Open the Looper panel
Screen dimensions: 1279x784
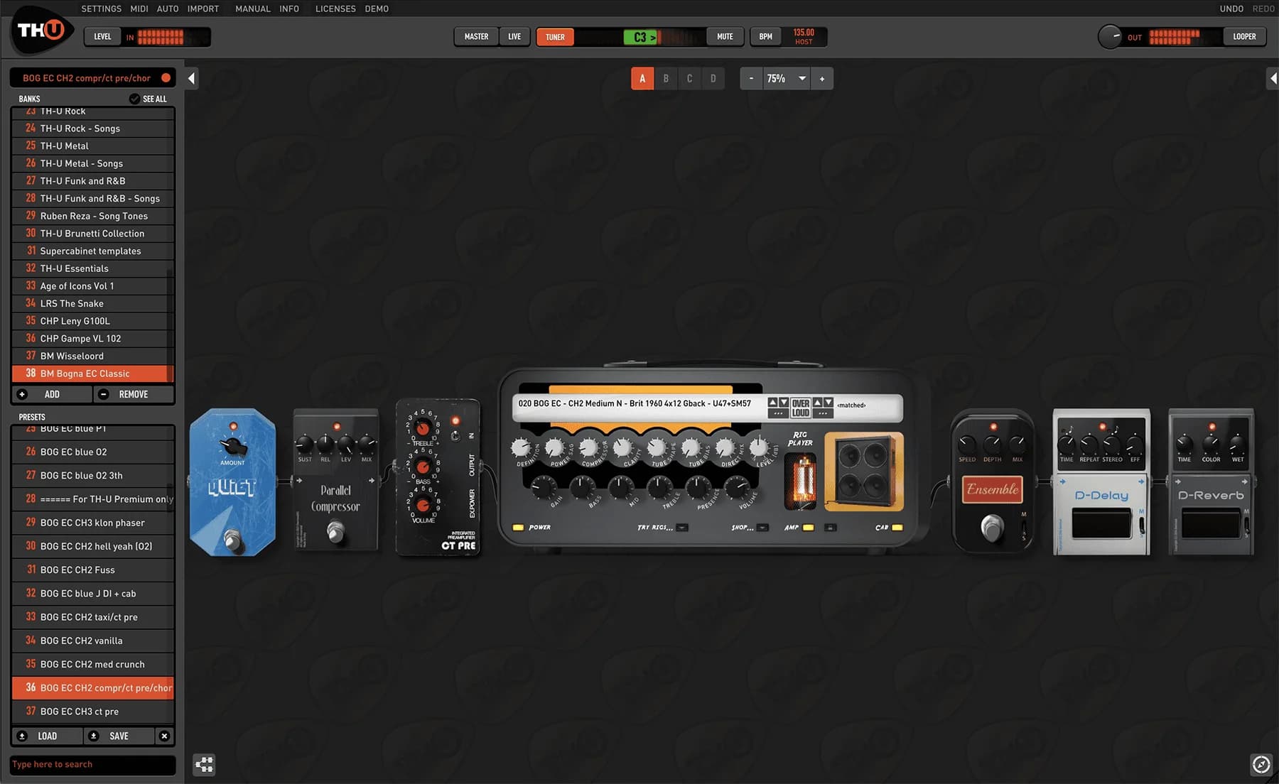point(1244,36)
